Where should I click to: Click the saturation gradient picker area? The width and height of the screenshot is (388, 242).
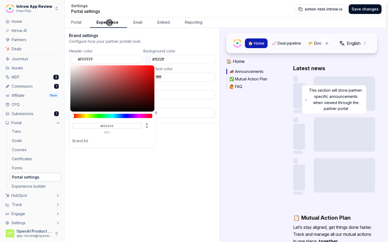pyautogui.click(x=112, y=88)
